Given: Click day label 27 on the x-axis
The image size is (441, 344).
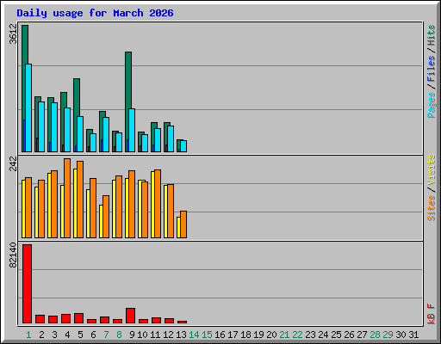Looking at the screenshot, I should 362,335.
